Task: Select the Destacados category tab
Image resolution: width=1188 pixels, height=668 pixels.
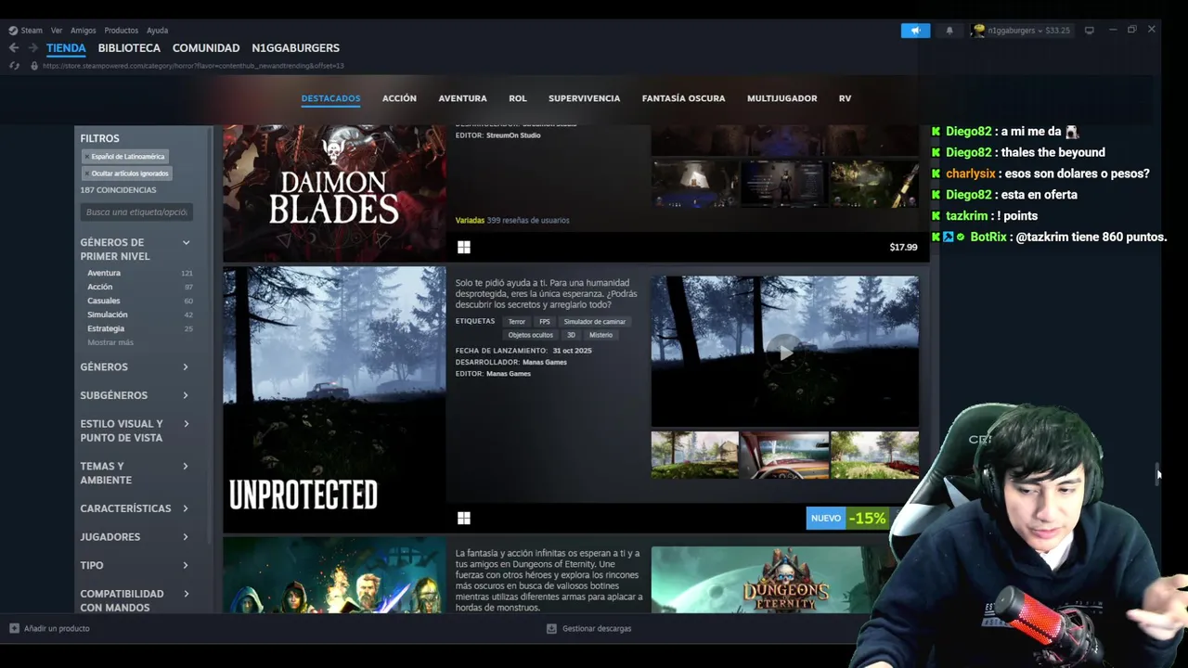Action: [330, 98]
